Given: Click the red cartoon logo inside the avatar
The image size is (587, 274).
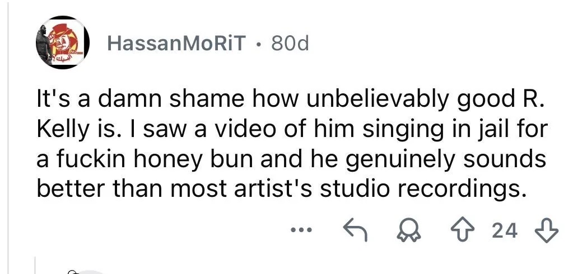Looking at the screenshot, I should [x=66, y=42].
